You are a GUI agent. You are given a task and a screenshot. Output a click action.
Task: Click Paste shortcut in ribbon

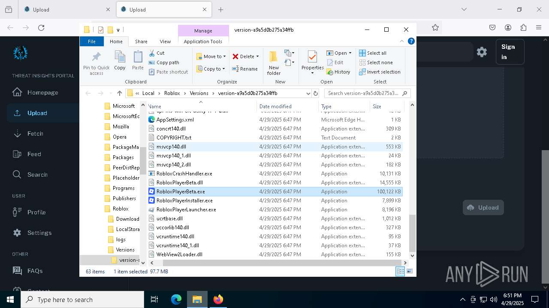(x=168, y=72)
